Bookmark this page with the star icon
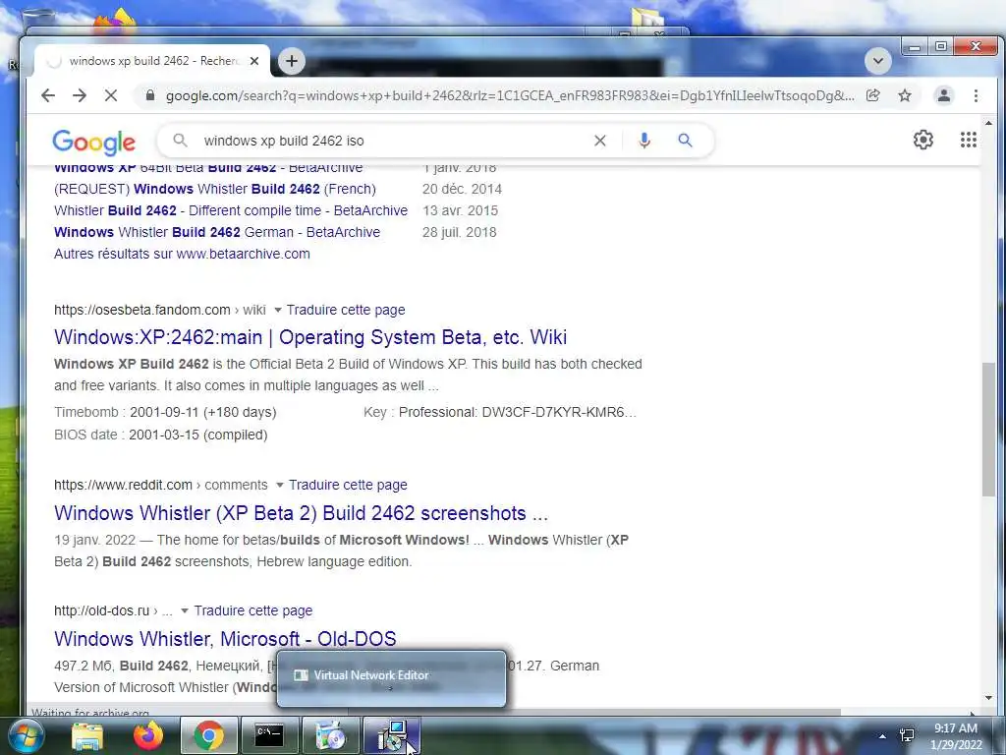 coord(905,95)
